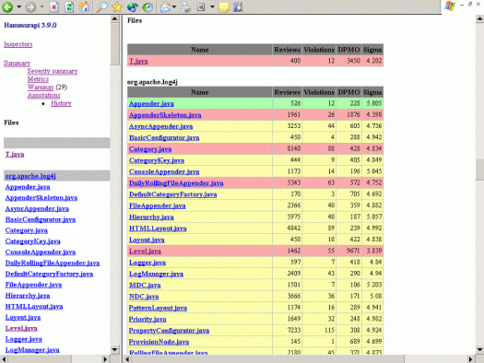Viewport: 484px width, 363px height.
Task: Refresh the page with the green arrows icon
Action: [x=69, y=6]
